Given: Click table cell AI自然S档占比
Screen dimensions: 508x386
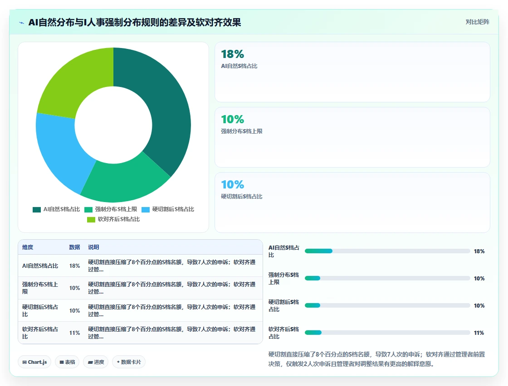Looking at the screenshot, I should click(x=40, y=265).
